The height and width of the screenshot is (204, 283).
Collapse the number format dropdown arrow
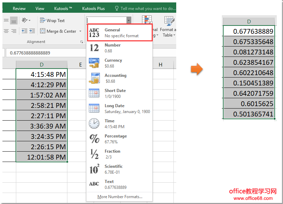coord(129,20)
